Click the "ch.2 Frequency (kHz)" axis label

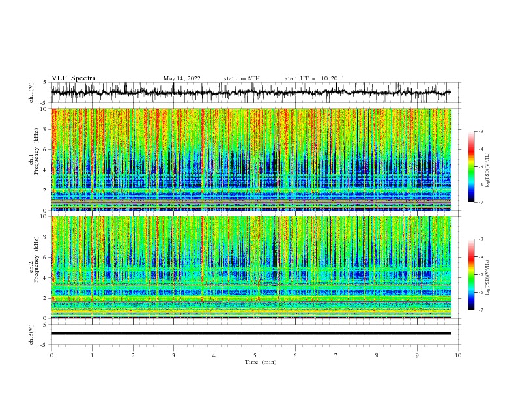click(x=35, y=259)
